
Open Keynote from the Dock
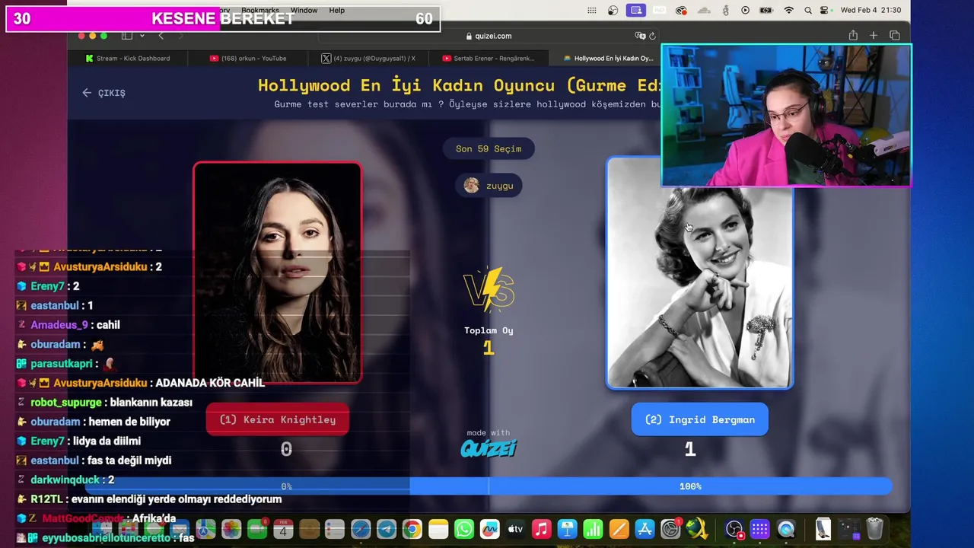click(x=567, y=529)
